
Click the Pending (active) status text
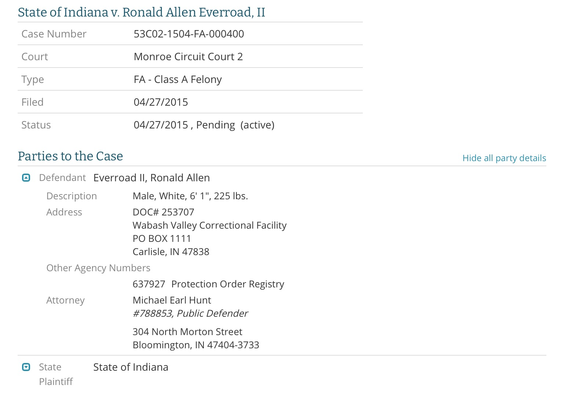coord(235,125)
